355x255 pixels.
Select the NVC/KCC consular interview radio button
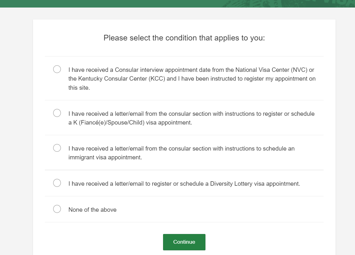tap(57, 69)
